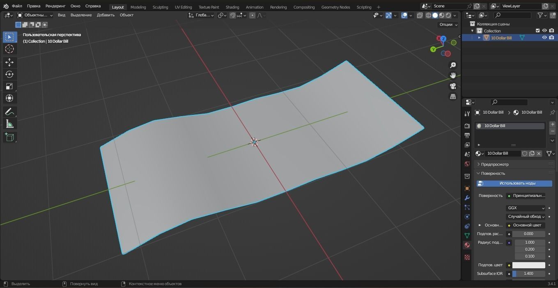
Task: Remove material slot with minus button
Action: [x=552, y=131]
